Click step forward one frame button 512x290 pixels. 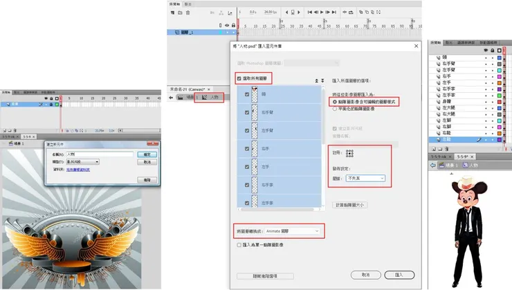pos(327,12)
